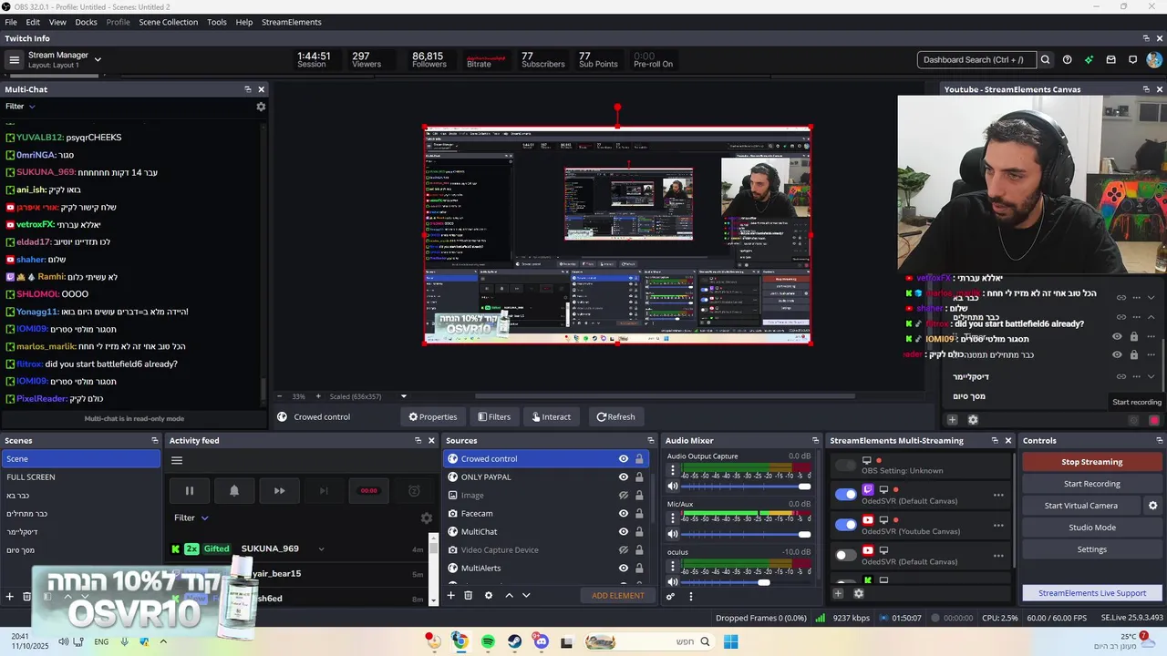Viewport: 1167px width, 656px height.
Task: Hide the ONLY PAYPAL source
Action: [x=624, y=477]
